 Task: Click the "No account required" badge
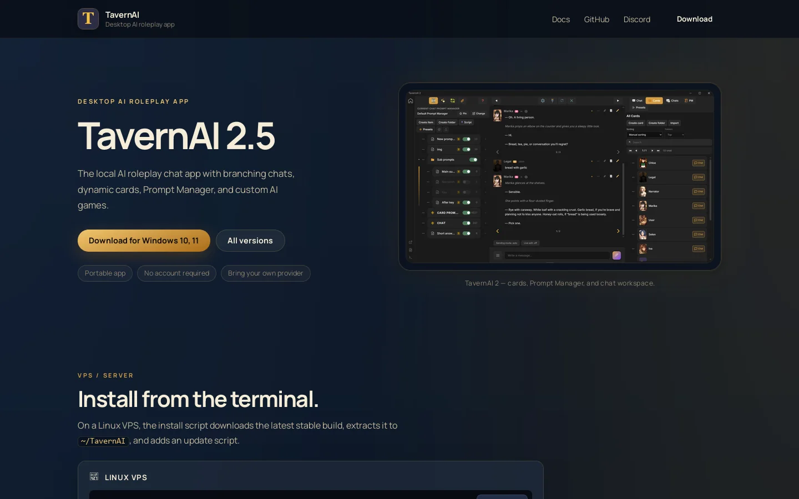(176, 273)
